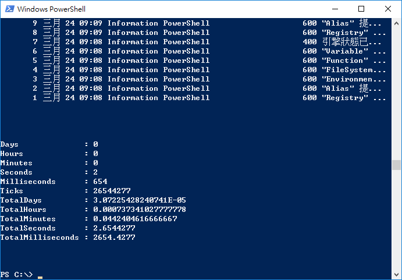The image size is (402, 280).
Task: Click the scrollbar up arrow
Action: coord(396,23)
